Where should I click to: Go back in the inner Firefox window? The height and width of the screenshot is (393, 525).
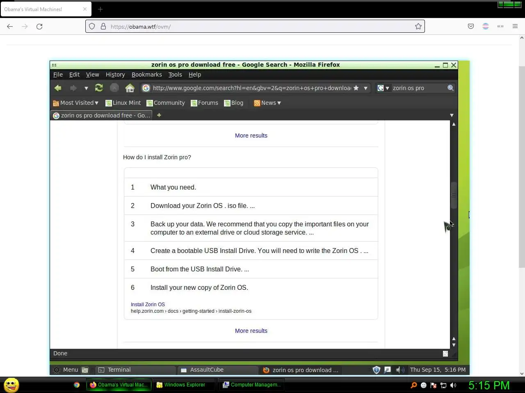(x=58, y=88)
